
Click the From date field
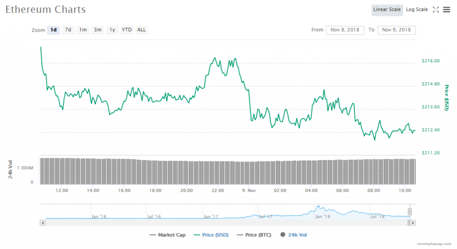[345, 30]
